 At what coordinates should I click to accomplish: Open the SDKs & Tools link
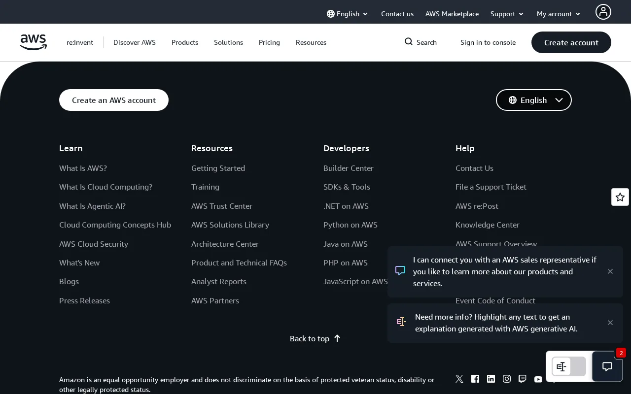(347, 187)
